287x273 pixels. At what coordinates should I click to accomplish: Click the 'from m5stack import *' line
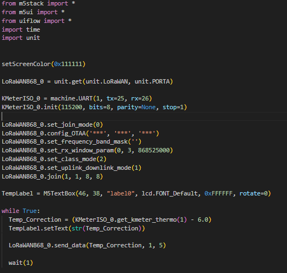[x=38, y=3]
